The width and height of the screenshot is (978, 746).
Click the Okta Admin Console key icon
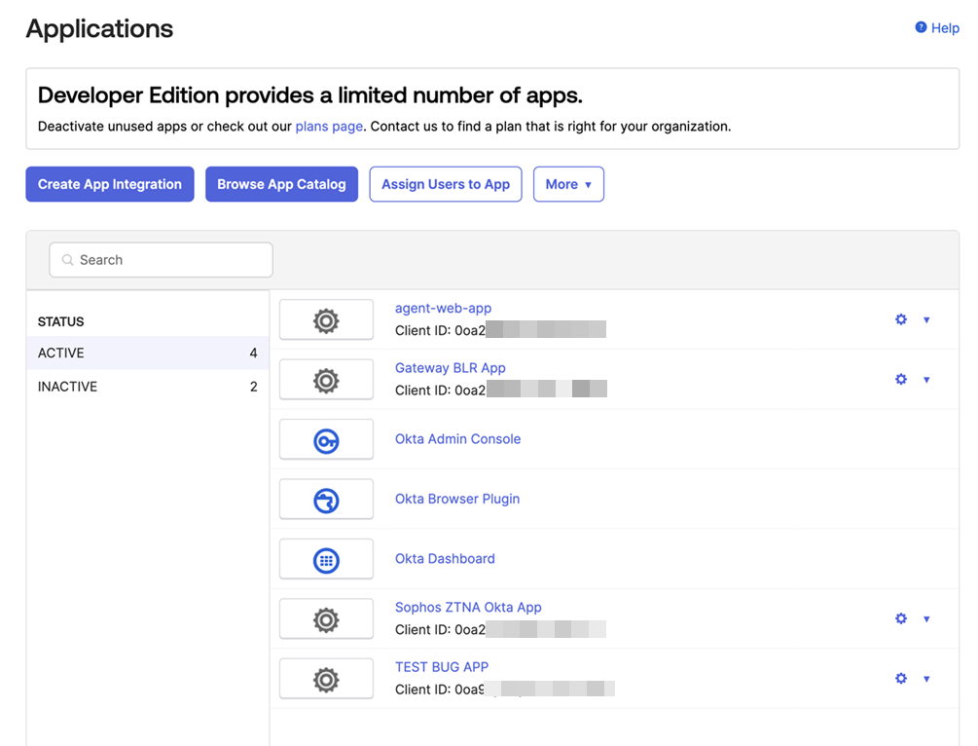[326, 440]
